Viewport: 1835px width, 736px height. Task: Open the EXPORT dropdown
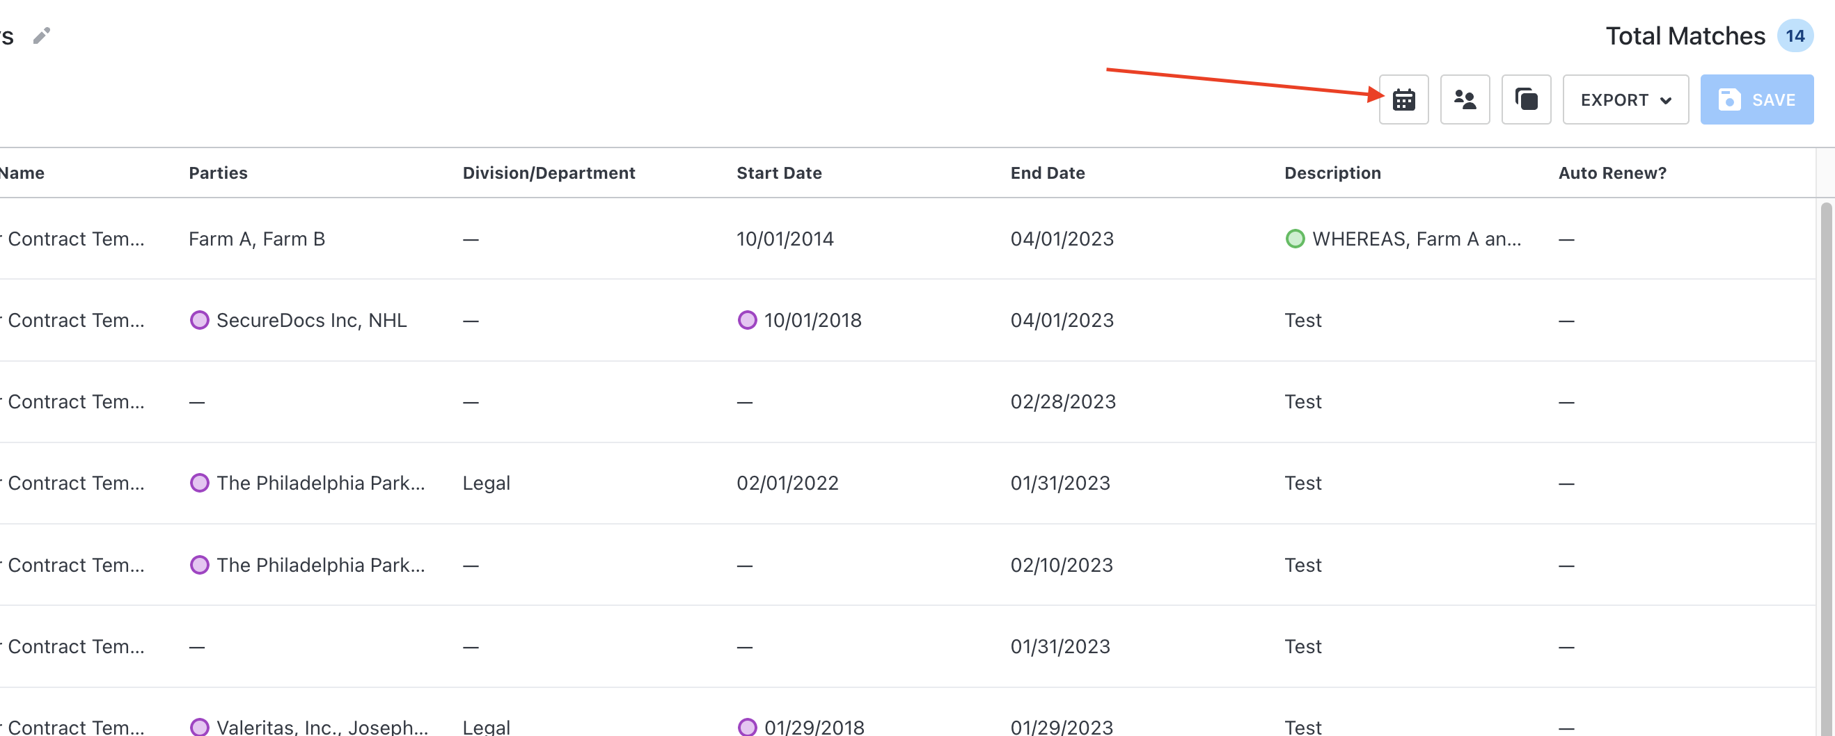pos(1625,99)
